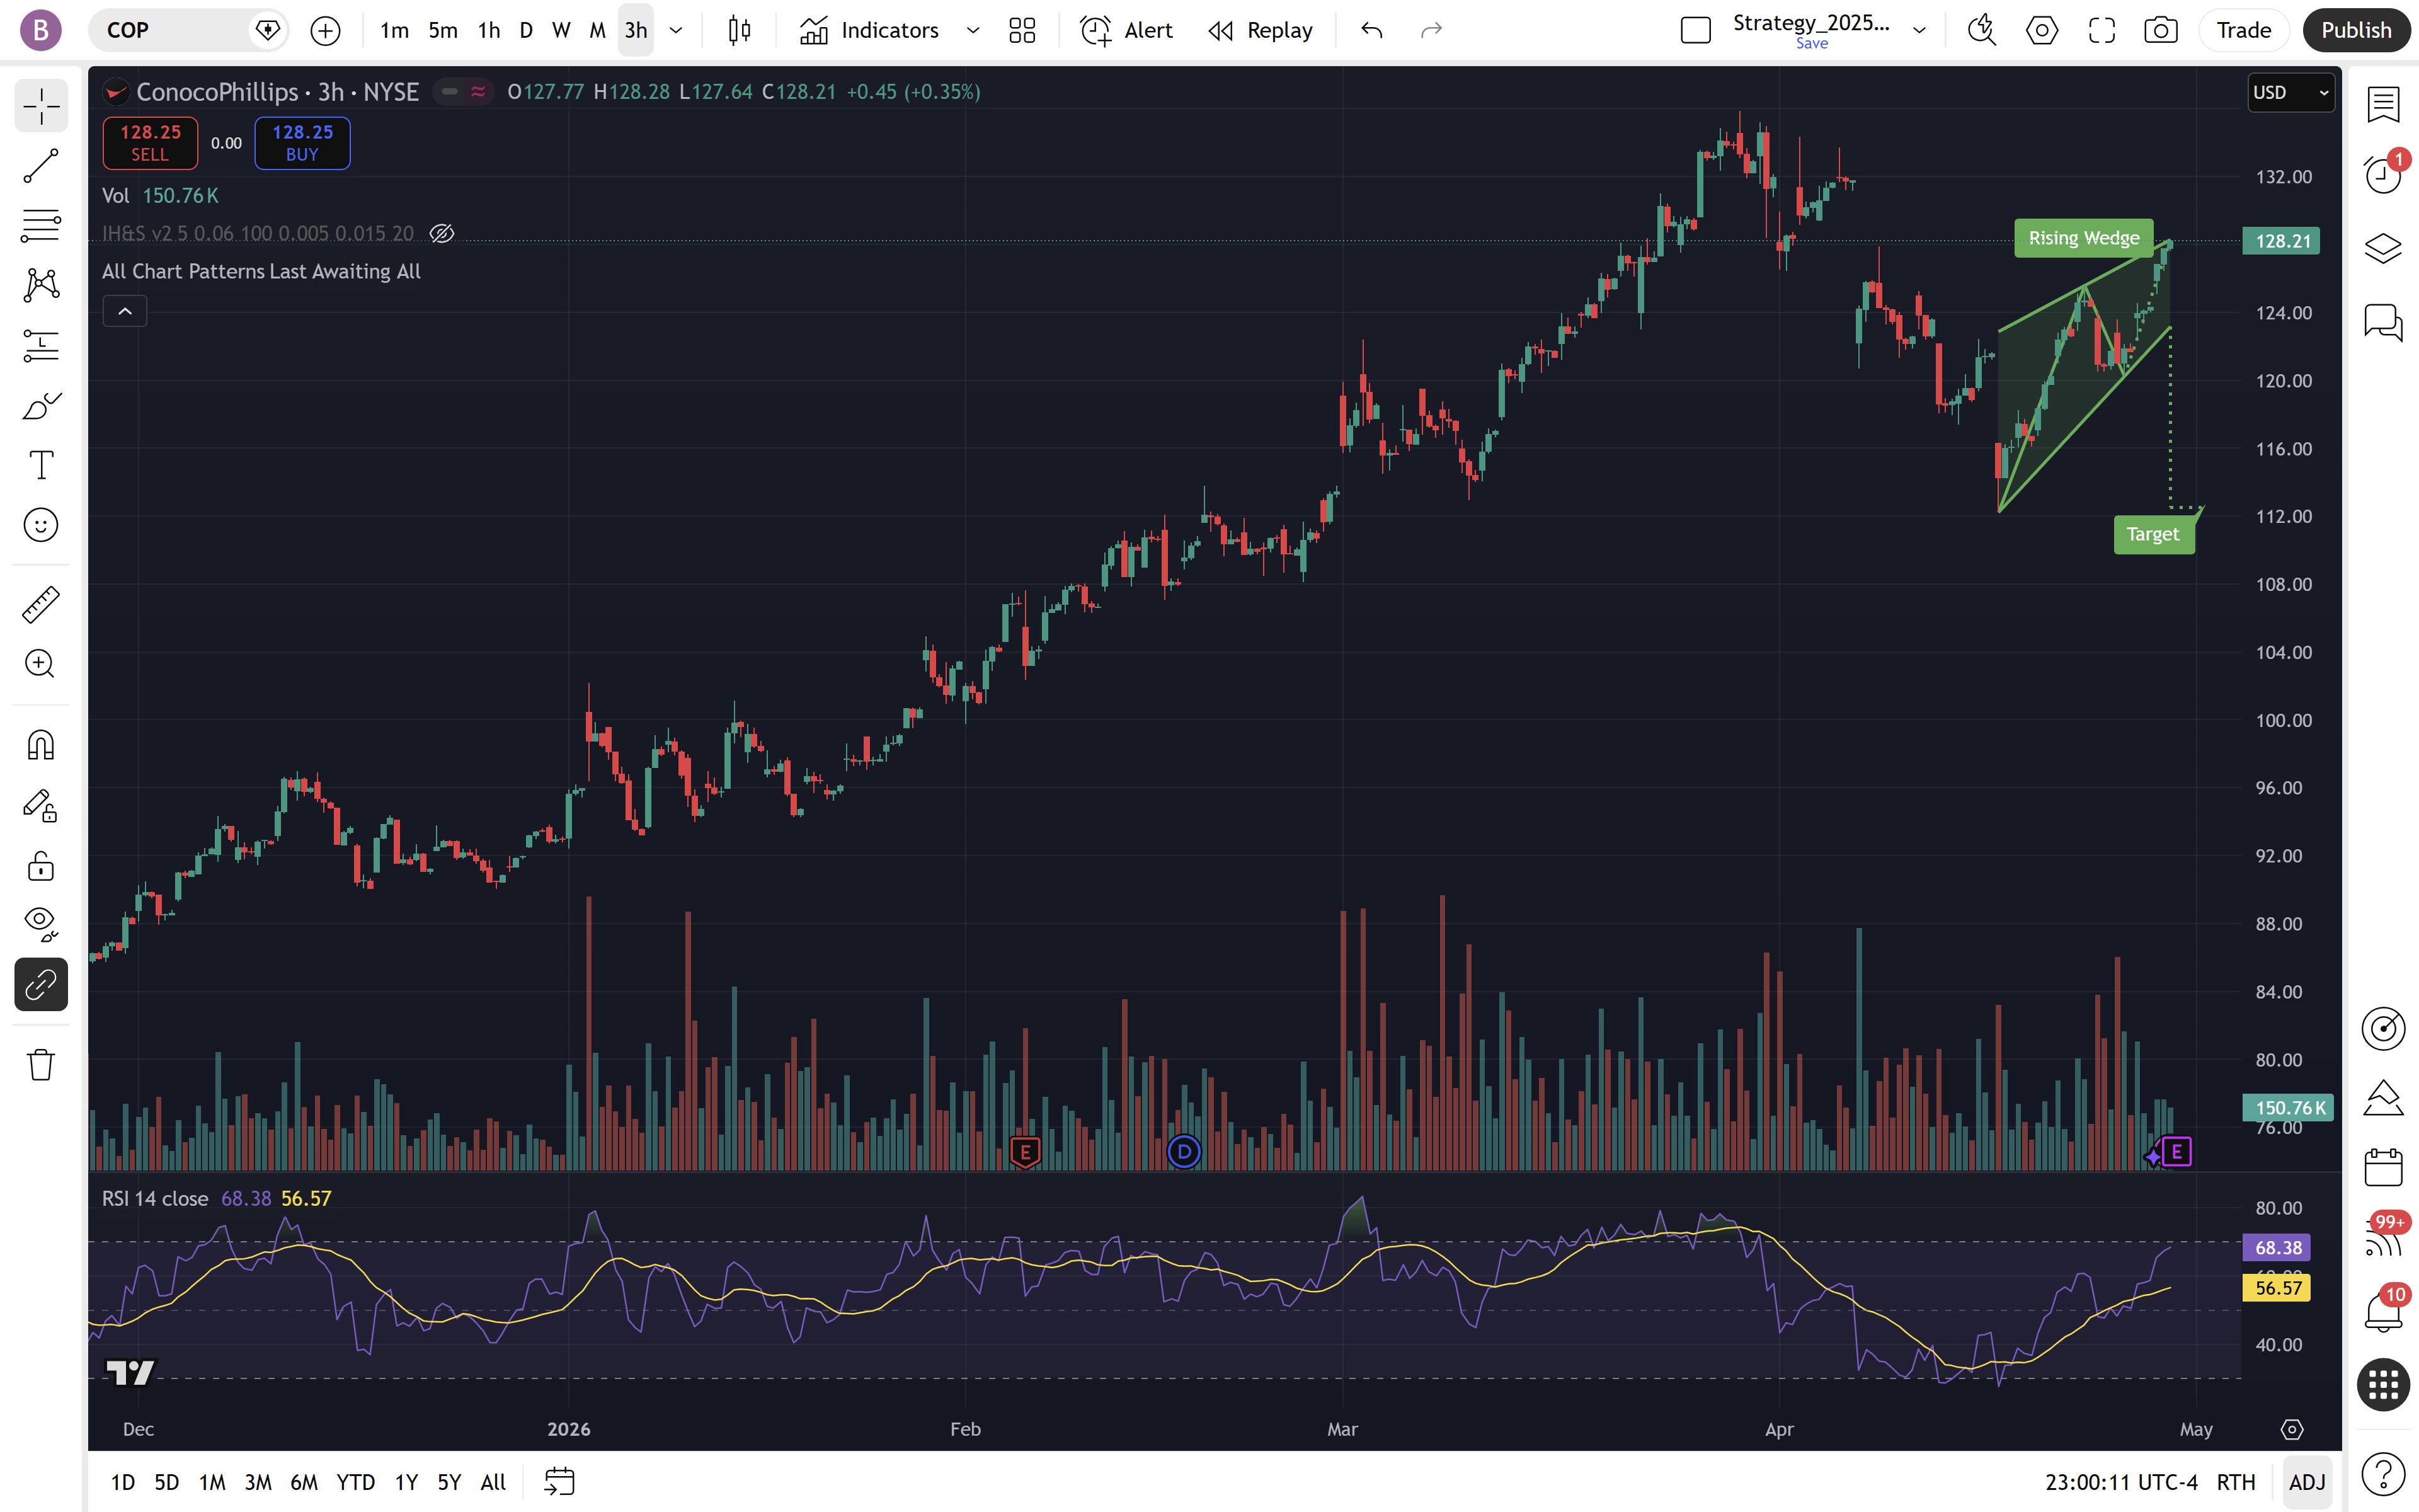
Task: Activate the zoom in tool
Action: (x=41, y=664)
